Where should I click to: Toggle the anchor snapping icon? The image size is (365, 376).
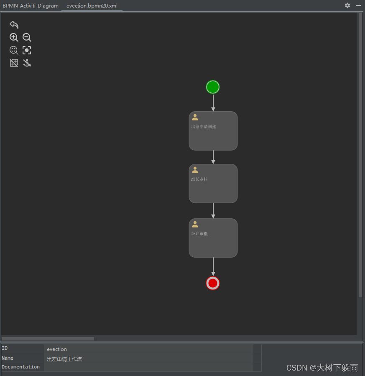(27, 63)
